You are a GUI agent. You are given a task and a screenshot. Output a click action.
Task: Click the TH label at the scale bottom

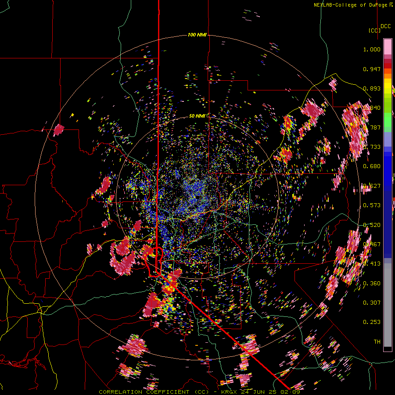pyautogui.click(x=377, y=341)
